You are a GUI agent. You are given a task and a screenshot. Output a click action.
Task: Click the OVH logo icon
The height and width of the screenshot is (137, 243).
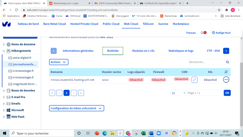6,24
